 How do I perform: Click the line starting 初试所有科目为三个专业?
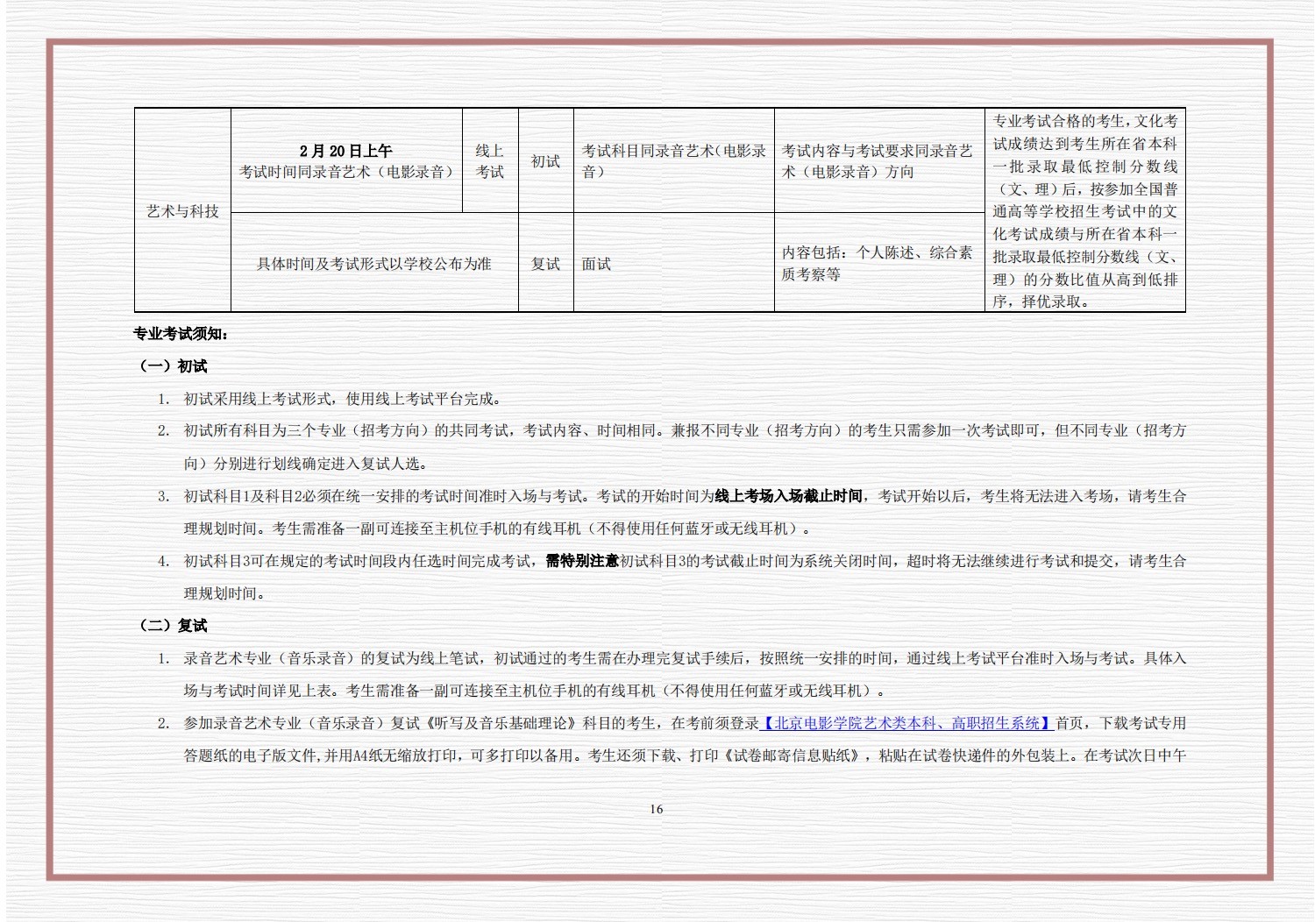click(x=684, y=431)
